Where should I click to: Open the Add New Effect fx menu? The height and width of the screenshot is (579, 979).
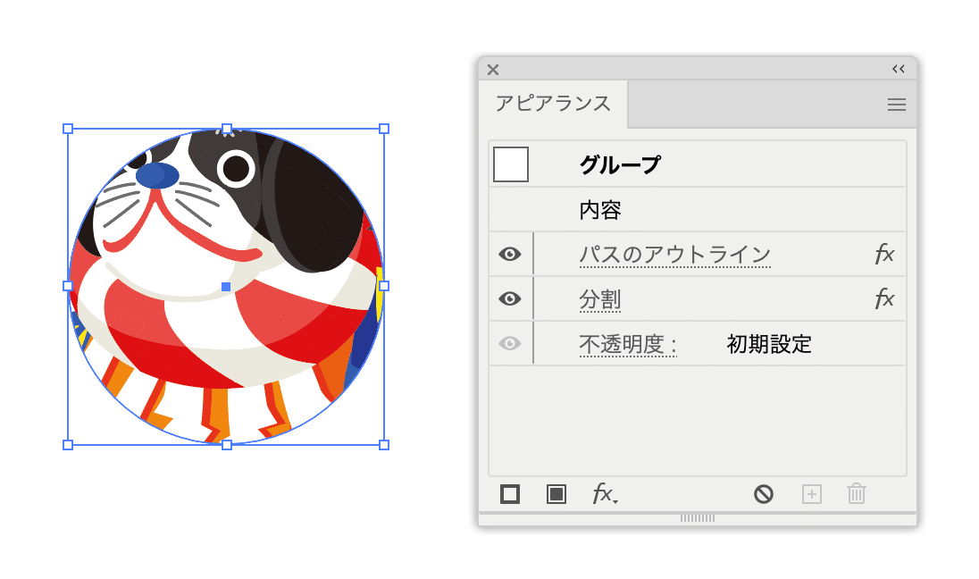tap(605, 493)
